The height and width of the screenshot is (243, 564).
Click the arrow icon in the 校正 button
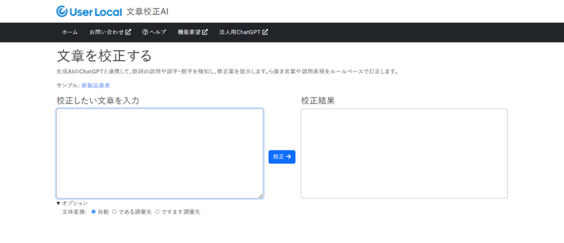pyautogui.click(x=289, y=157)
